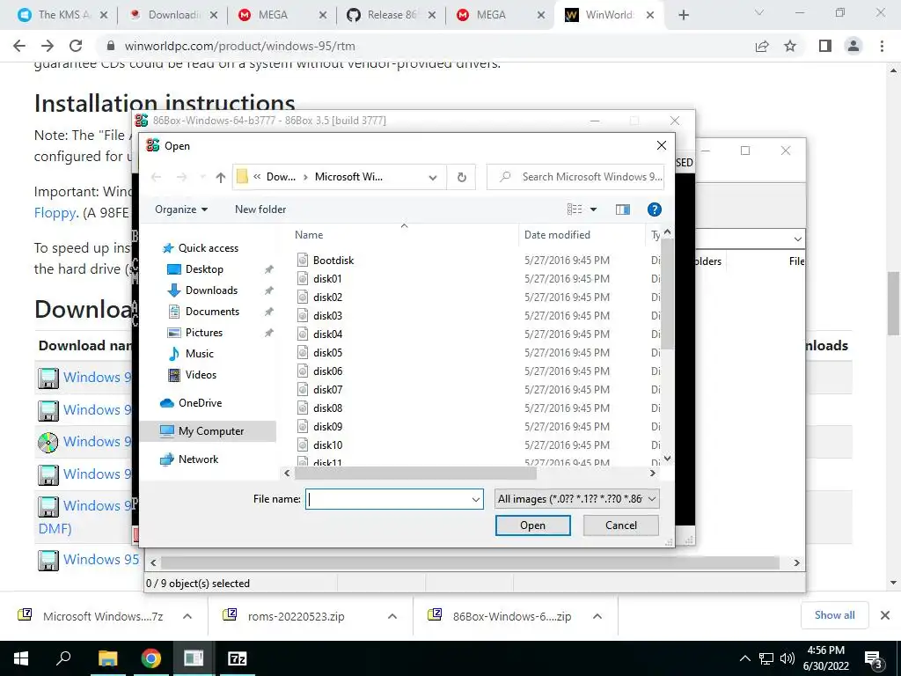Toggle the preview pane icon
901x676 pixels.
point(622,209)
